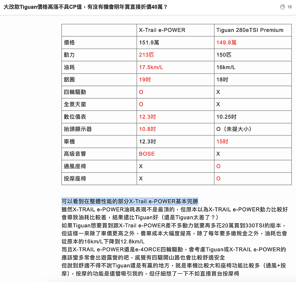Click the red 12.3吋 in 數位儀表 row
The width and height of the screenshot is (296, 282).
click(x=148, y=117)
